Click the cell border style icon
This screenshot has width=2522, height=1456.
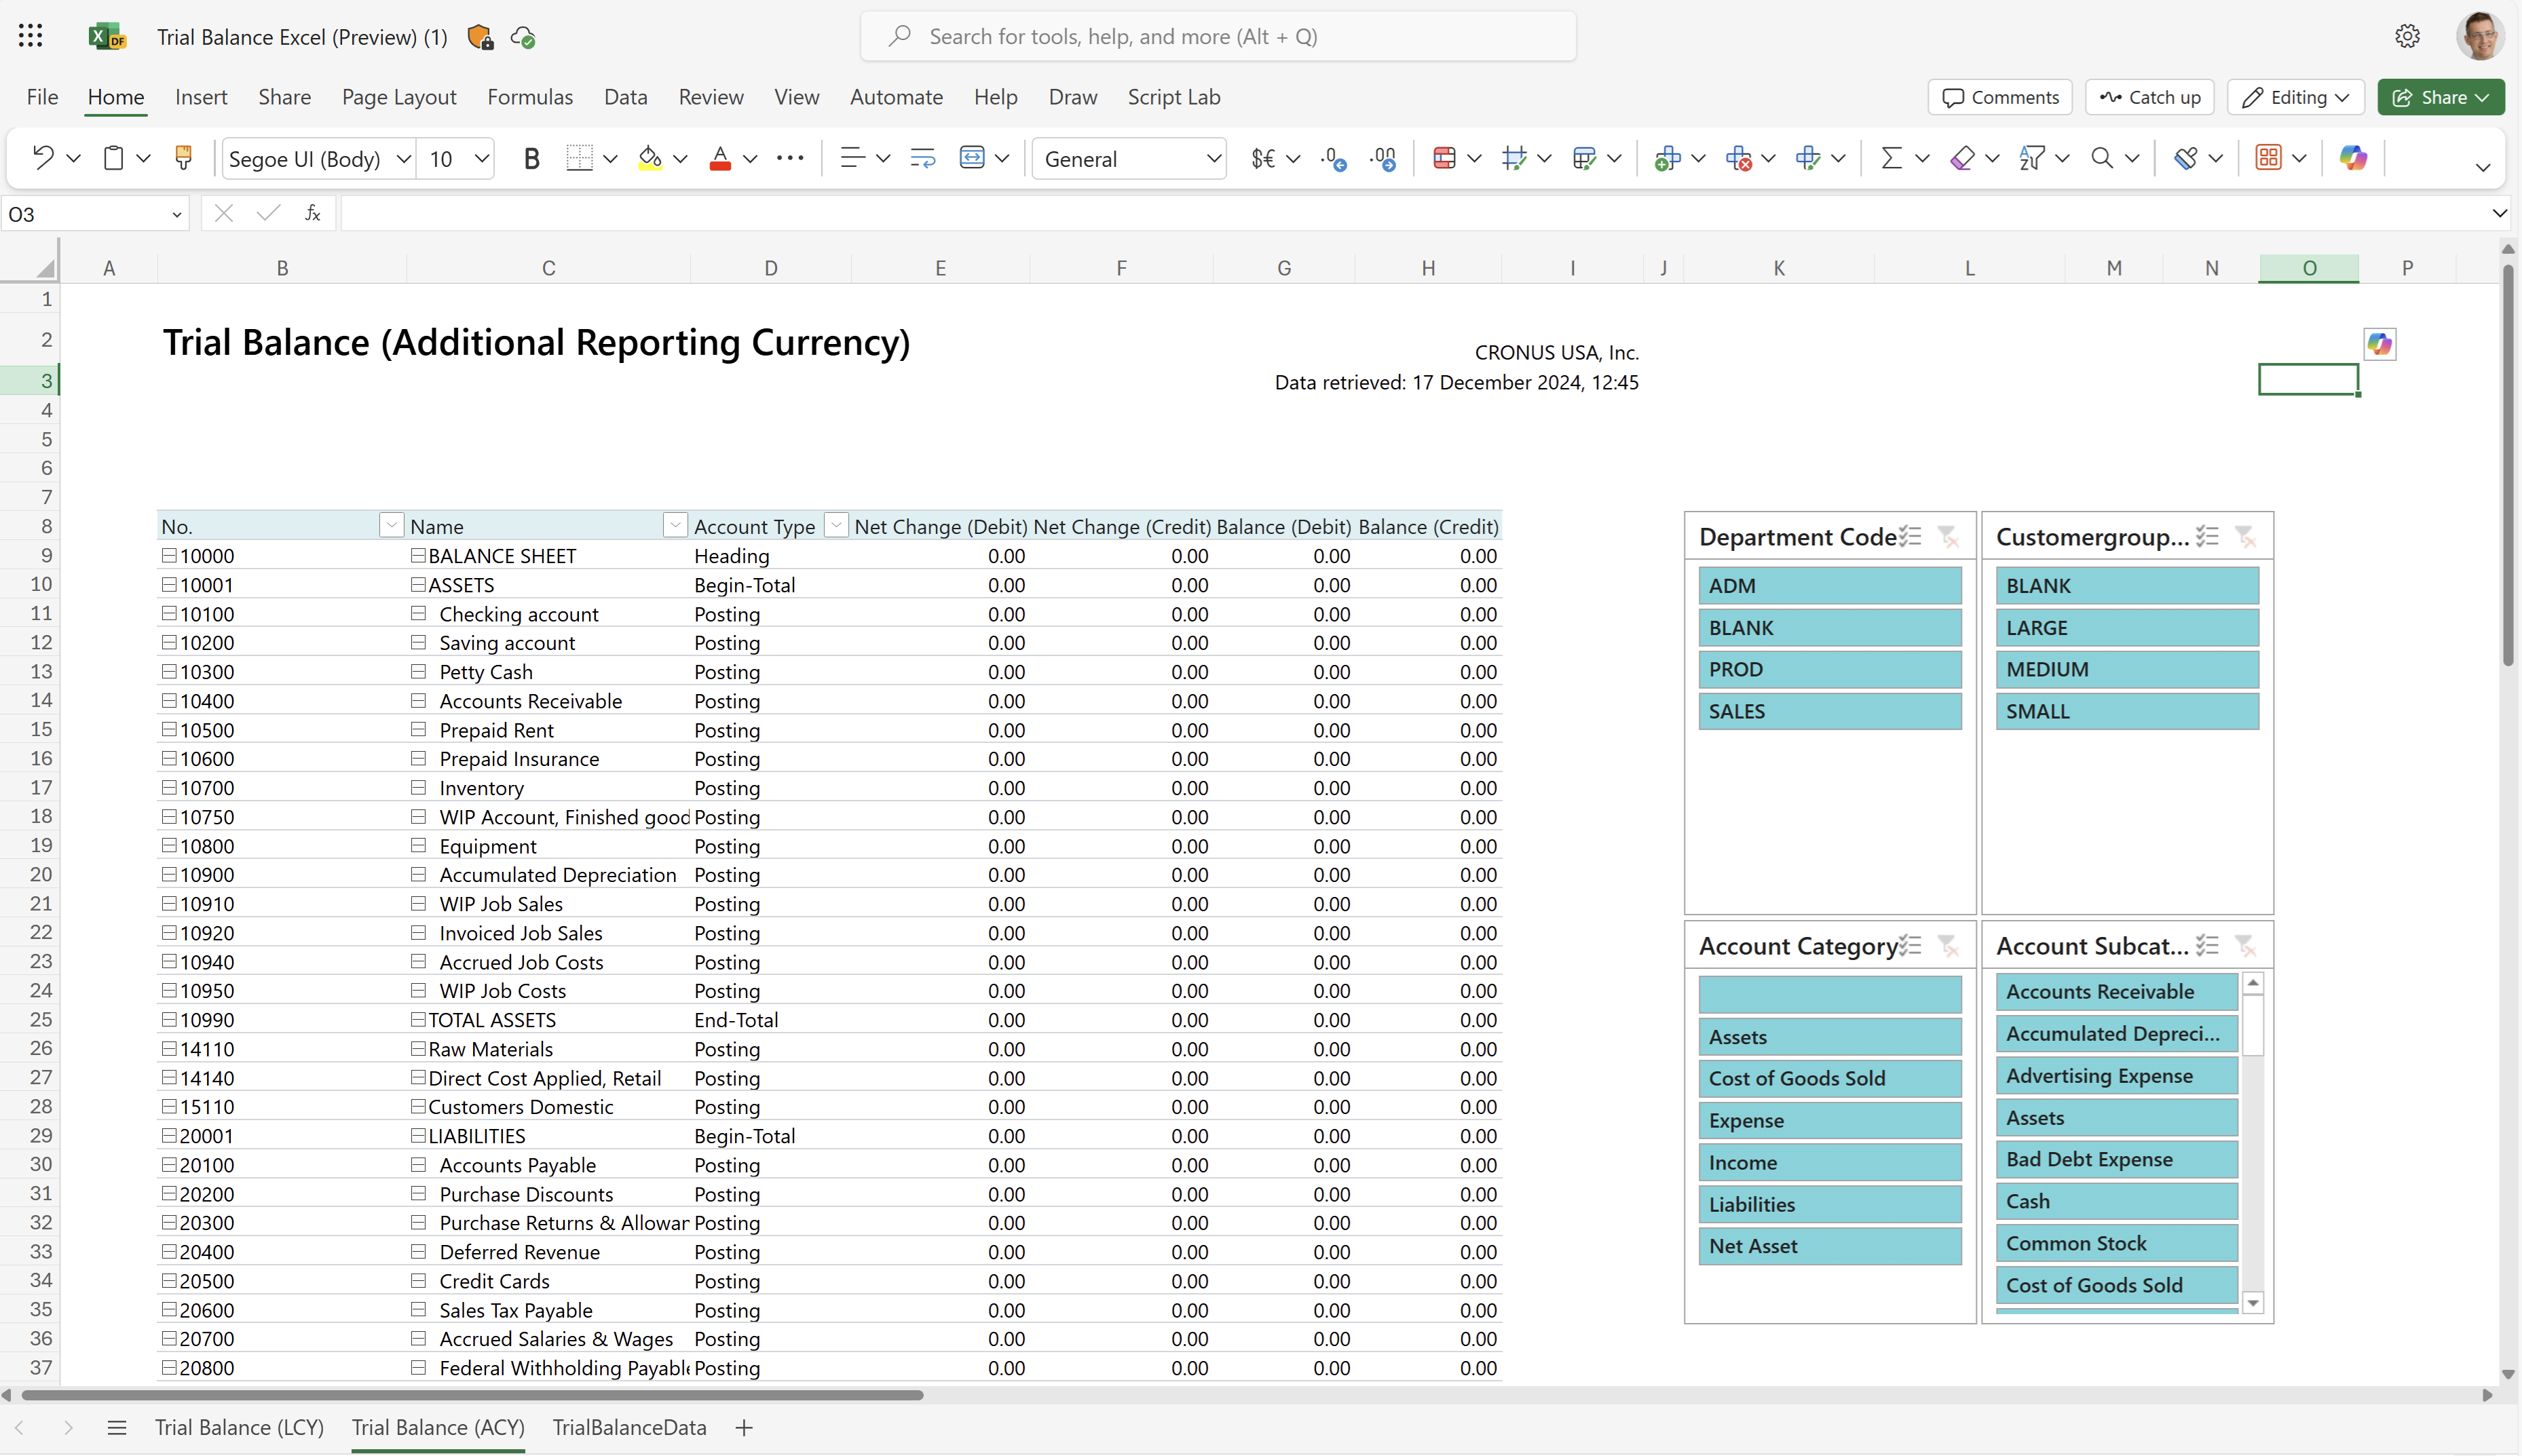point(581,157)
